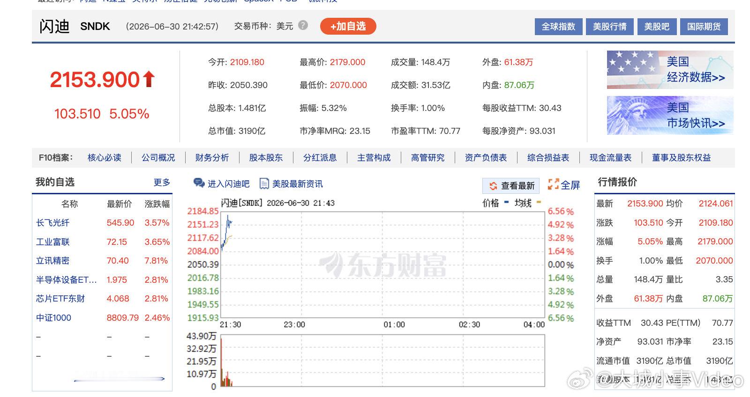Open 现金流量表 F10 tab
Screen dimensions: 750x397
pos(610,158)
